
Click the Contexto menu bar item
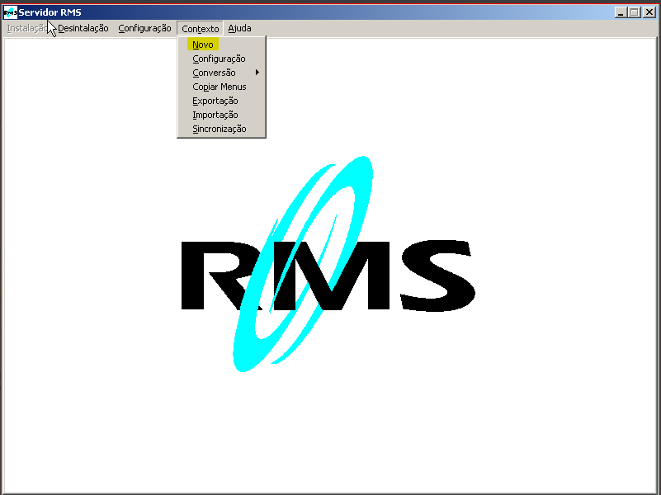pos(199,28)
